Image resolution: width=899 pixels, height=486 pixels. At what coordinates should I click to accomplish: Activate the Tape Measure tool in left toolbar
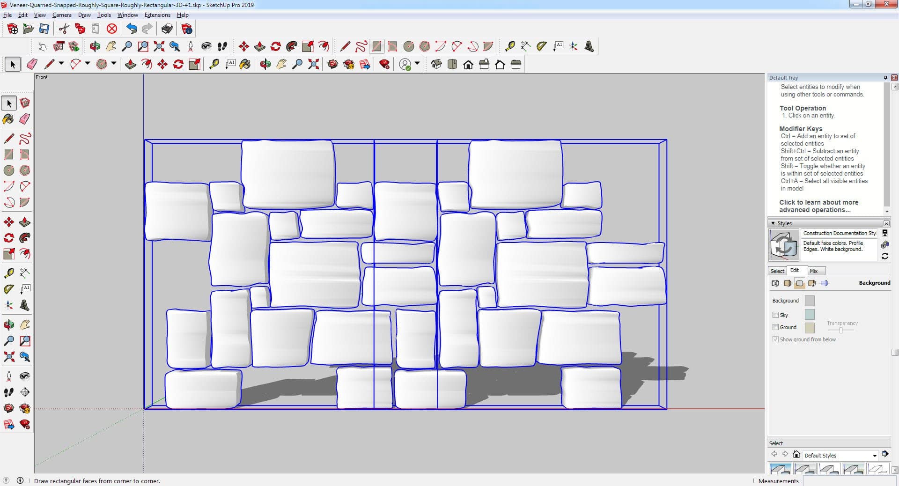click(x=8, y=273)
